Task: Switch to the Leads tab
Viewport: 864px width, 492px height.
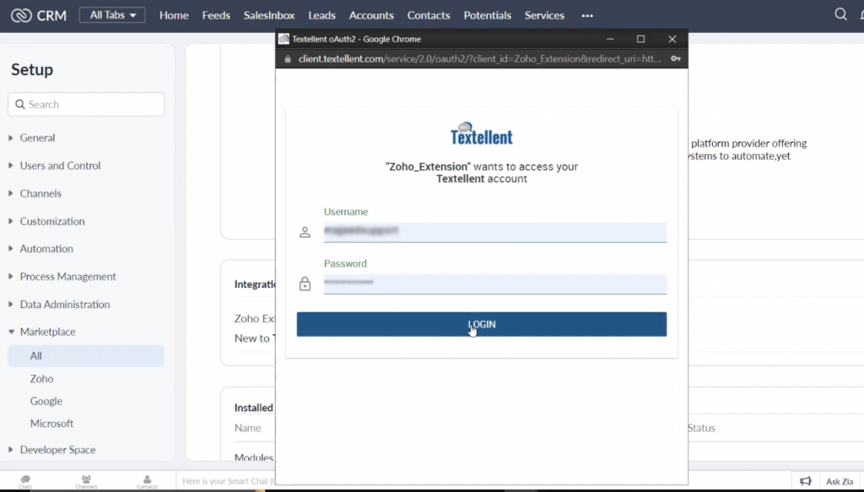Action: click(321, 15)
